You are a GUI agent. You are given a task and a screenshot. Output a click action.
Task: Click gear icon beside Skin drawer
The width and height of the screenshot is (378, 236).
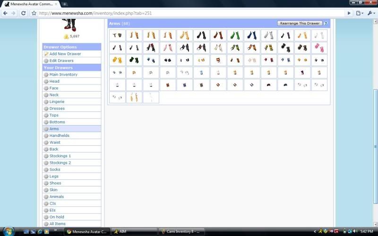(46, 190)
